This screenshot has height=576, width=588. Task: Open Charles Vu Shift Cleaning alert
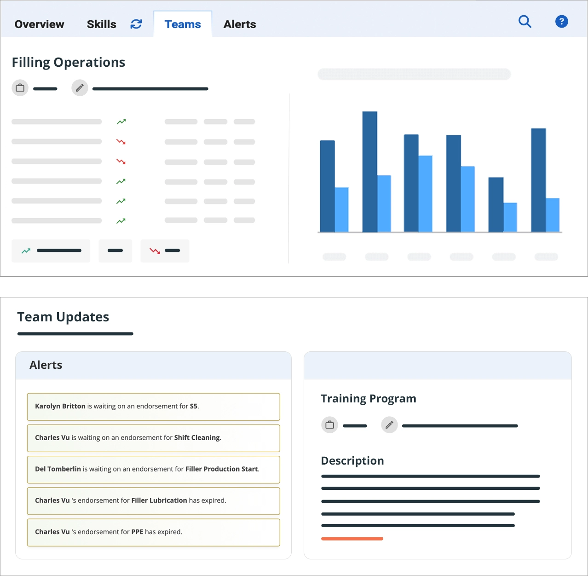[x=153, y=438]
